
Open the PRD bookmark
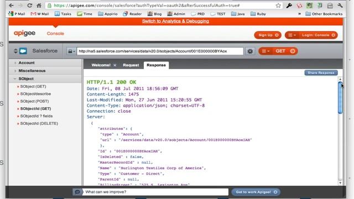coord(197,14)
